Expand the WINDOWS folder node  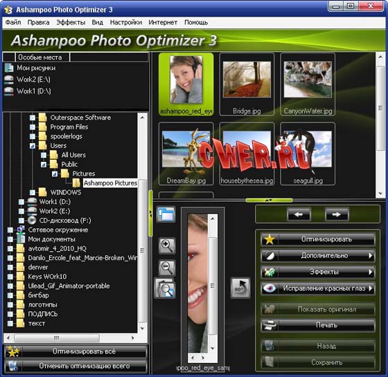click(33, 192)
